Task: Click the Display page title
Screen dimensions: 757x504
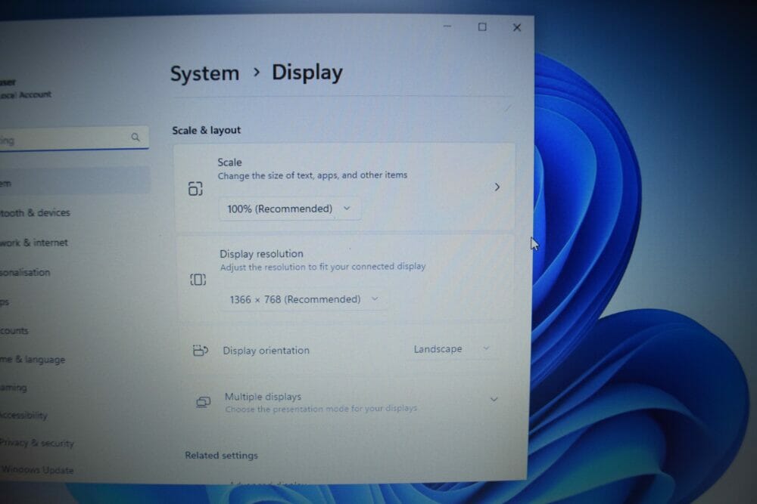Action: (x=307, y=73)
